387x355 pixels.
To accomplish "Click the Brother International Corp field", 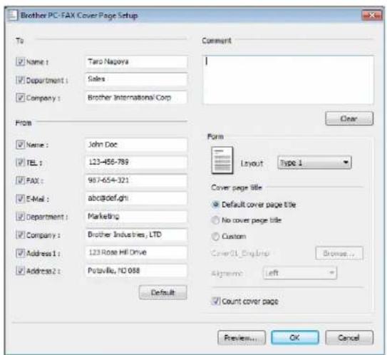I will pos(136,98).
